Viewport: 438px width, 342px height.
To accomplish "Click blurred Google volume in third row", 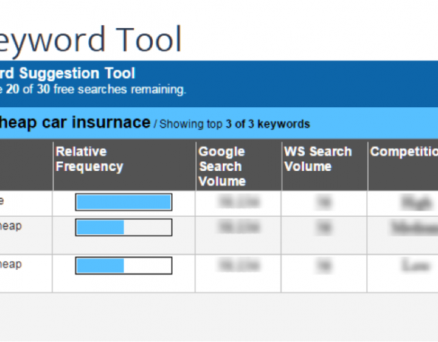I will (239, 265).
